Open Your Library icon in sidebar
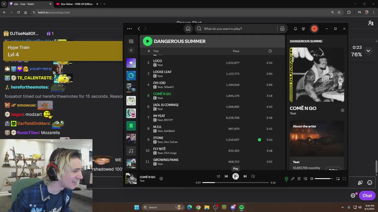Screen dimensions: 378x212 pyautogui.click(x=131, y=41)
